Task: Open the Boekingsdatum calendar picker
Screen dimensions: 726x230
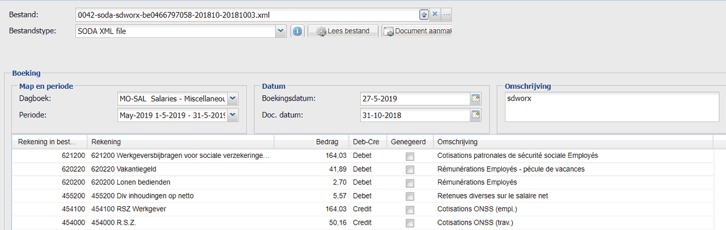Action: coord(476,98)
